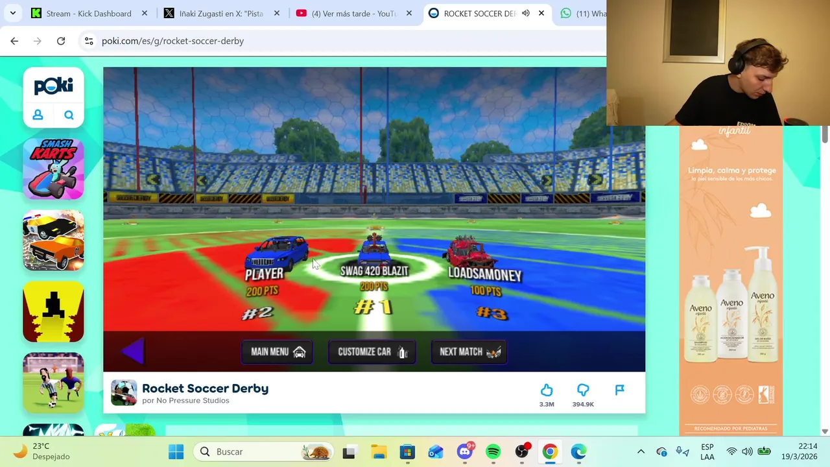The image size is (830, 467).
Task: Click the Poki logo
Action: (x=53, y=86)
